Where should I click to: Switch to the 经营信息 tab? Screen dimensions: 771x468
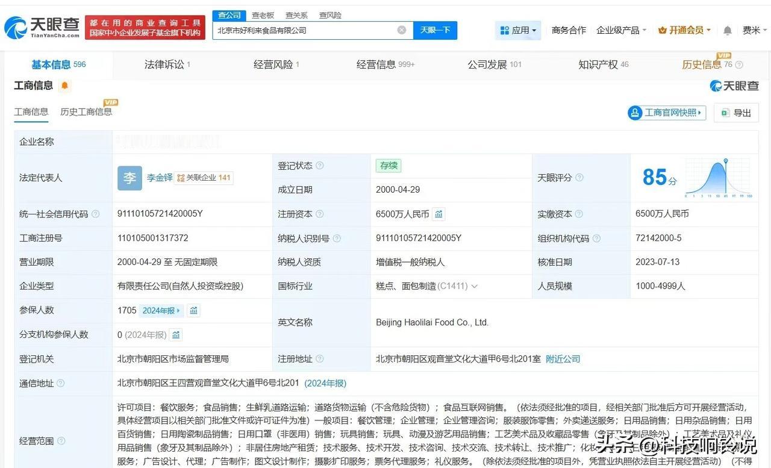click(385, 64)
